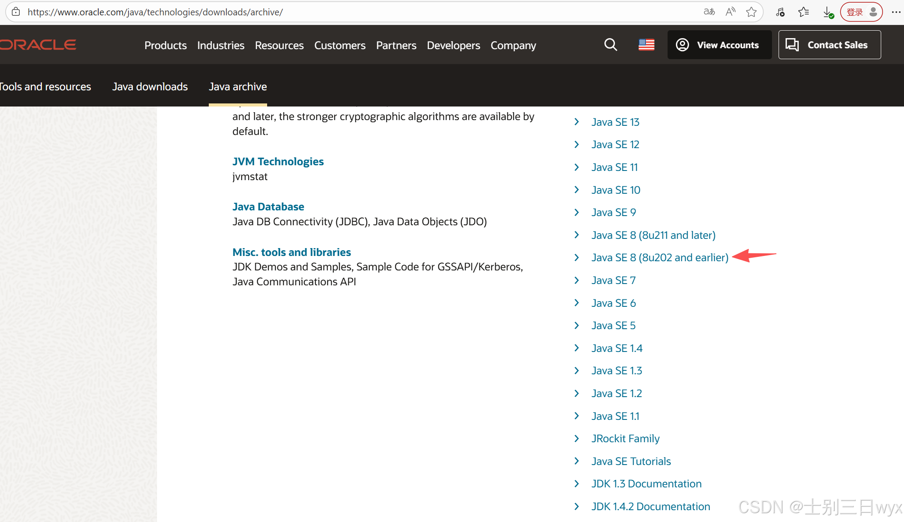Open the JVM Technologies link

tap(278, 161)
